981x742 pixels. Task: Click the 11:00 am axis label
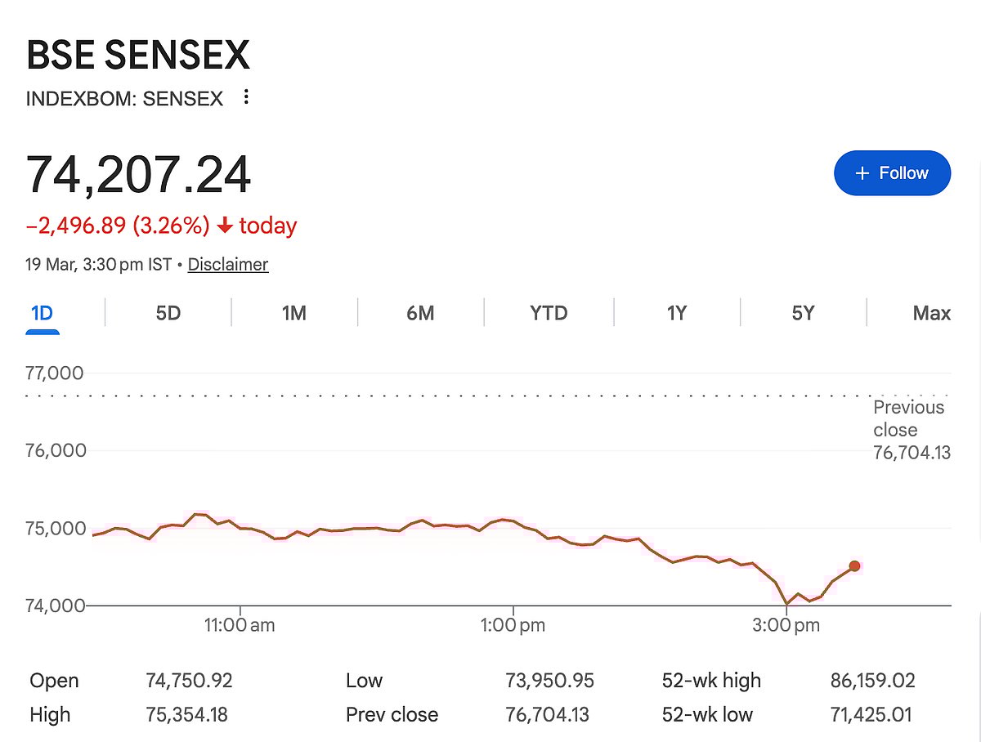coord(240,627)
